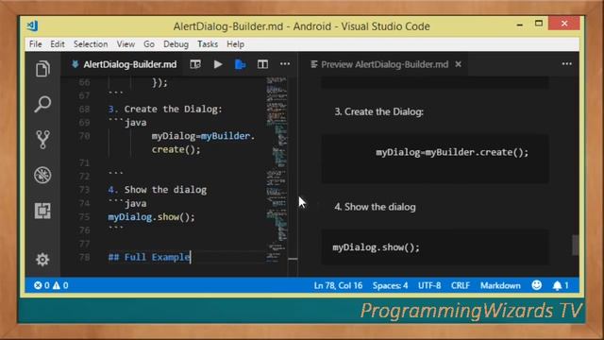Click the warnings count in status bar
Image resolution: width=604 pixels, height=340 pixels.
tap(60, 285)
